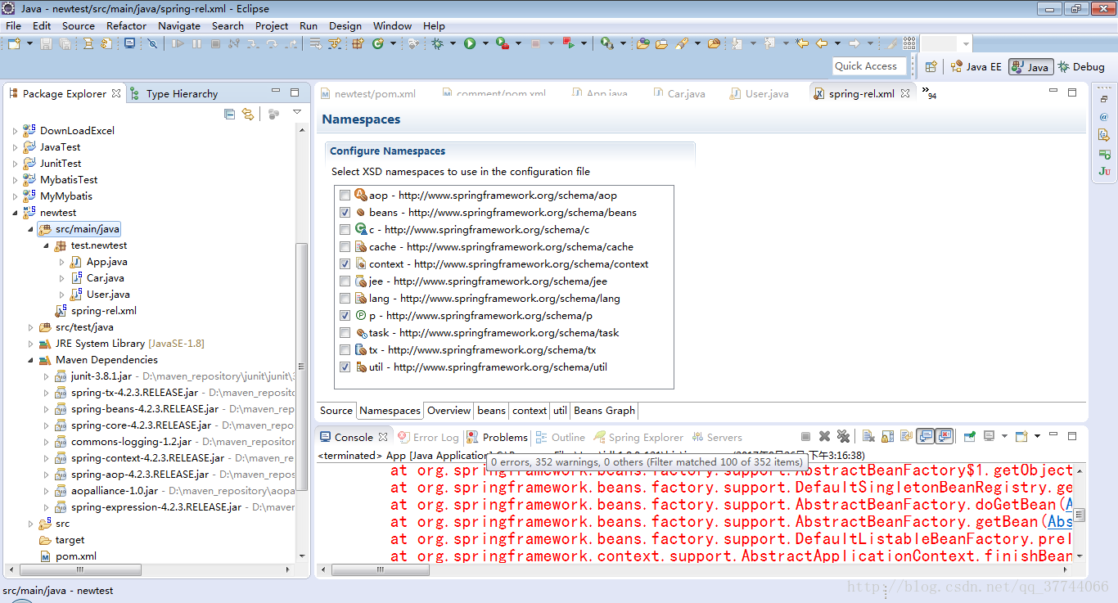The width and height of the screenshot is (1118, 603).
Task: Enable the lang namespace checkbox
Action: click(x=345, y=299)
